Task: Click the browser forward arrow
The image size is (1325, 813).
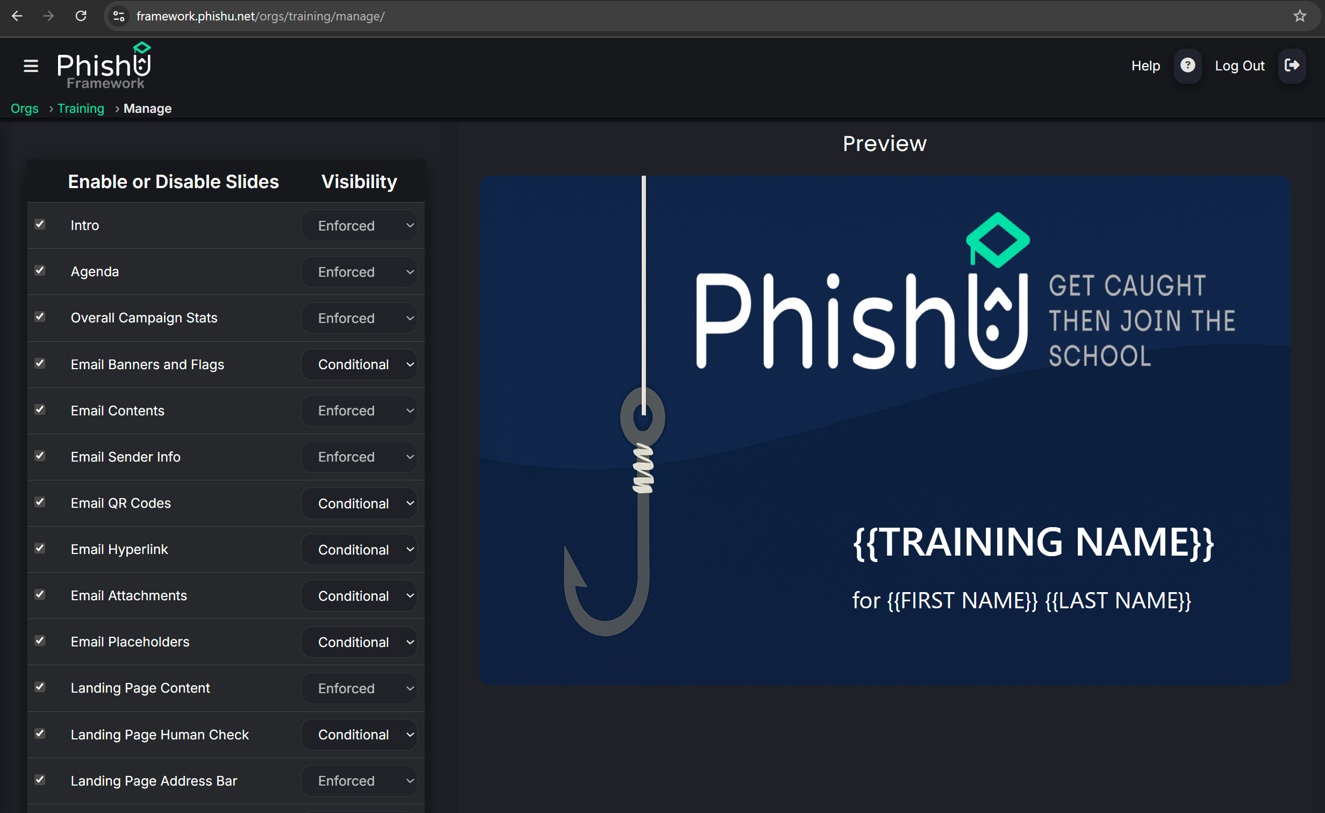Action: point(48,16)
